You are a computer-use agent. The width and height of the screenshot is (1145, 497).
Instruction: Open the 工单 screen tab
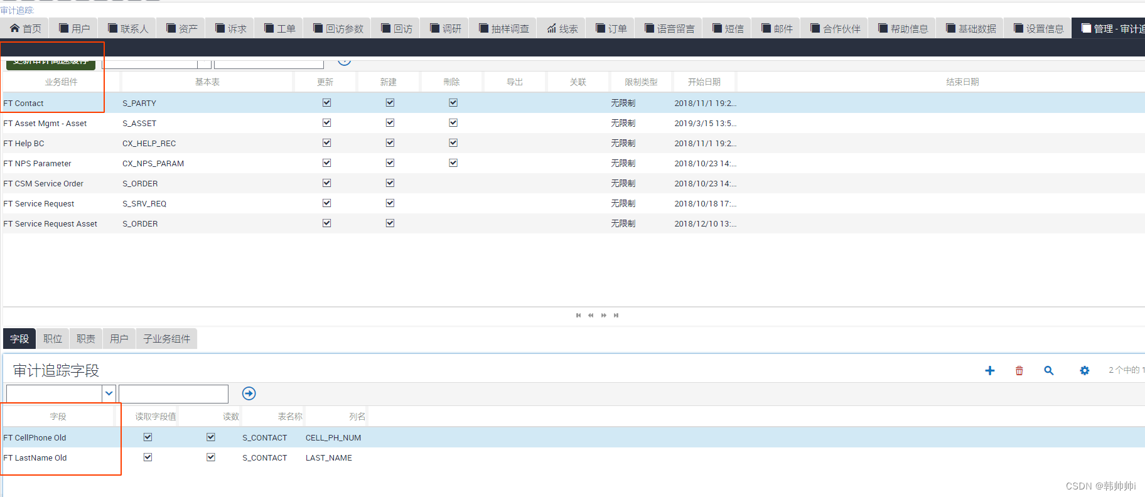280,28
